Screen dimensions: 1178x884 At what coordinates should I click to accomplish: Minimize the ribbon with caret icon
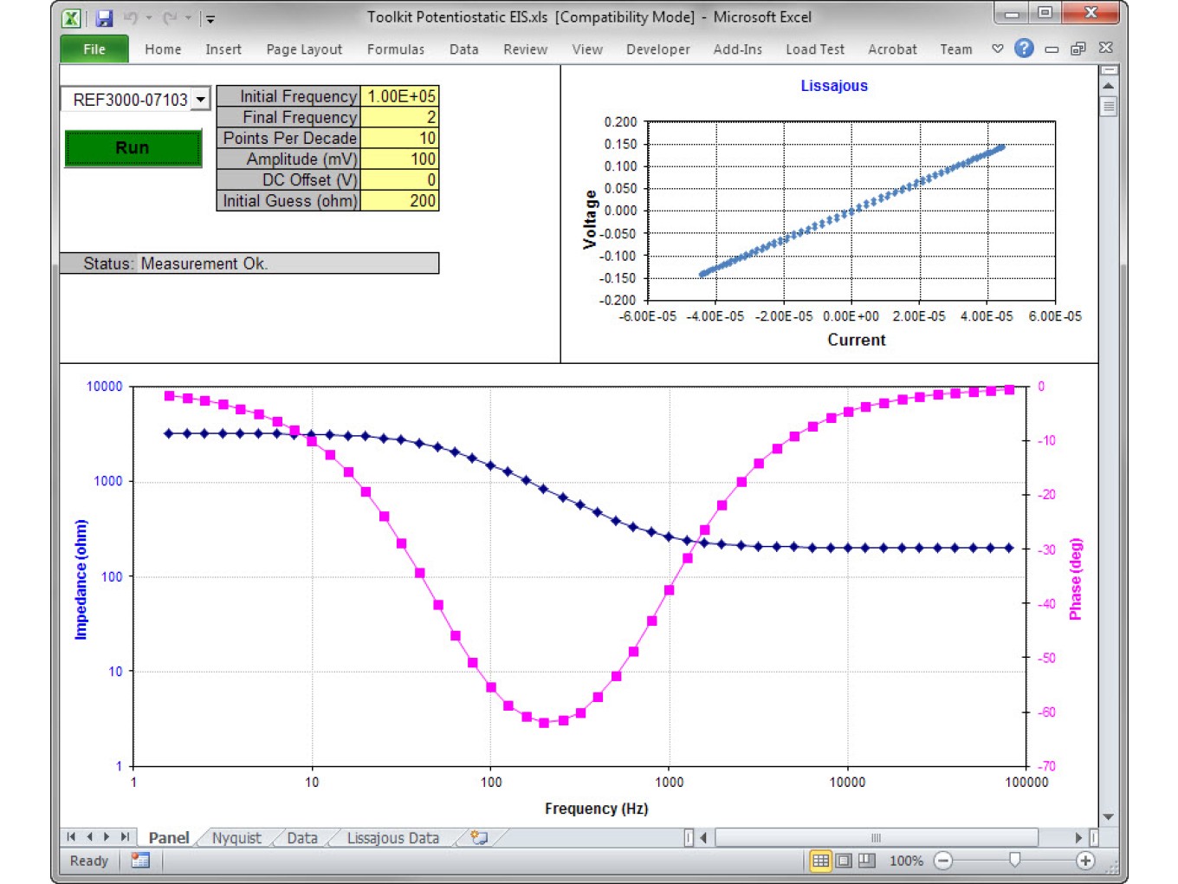pos(998,49)
